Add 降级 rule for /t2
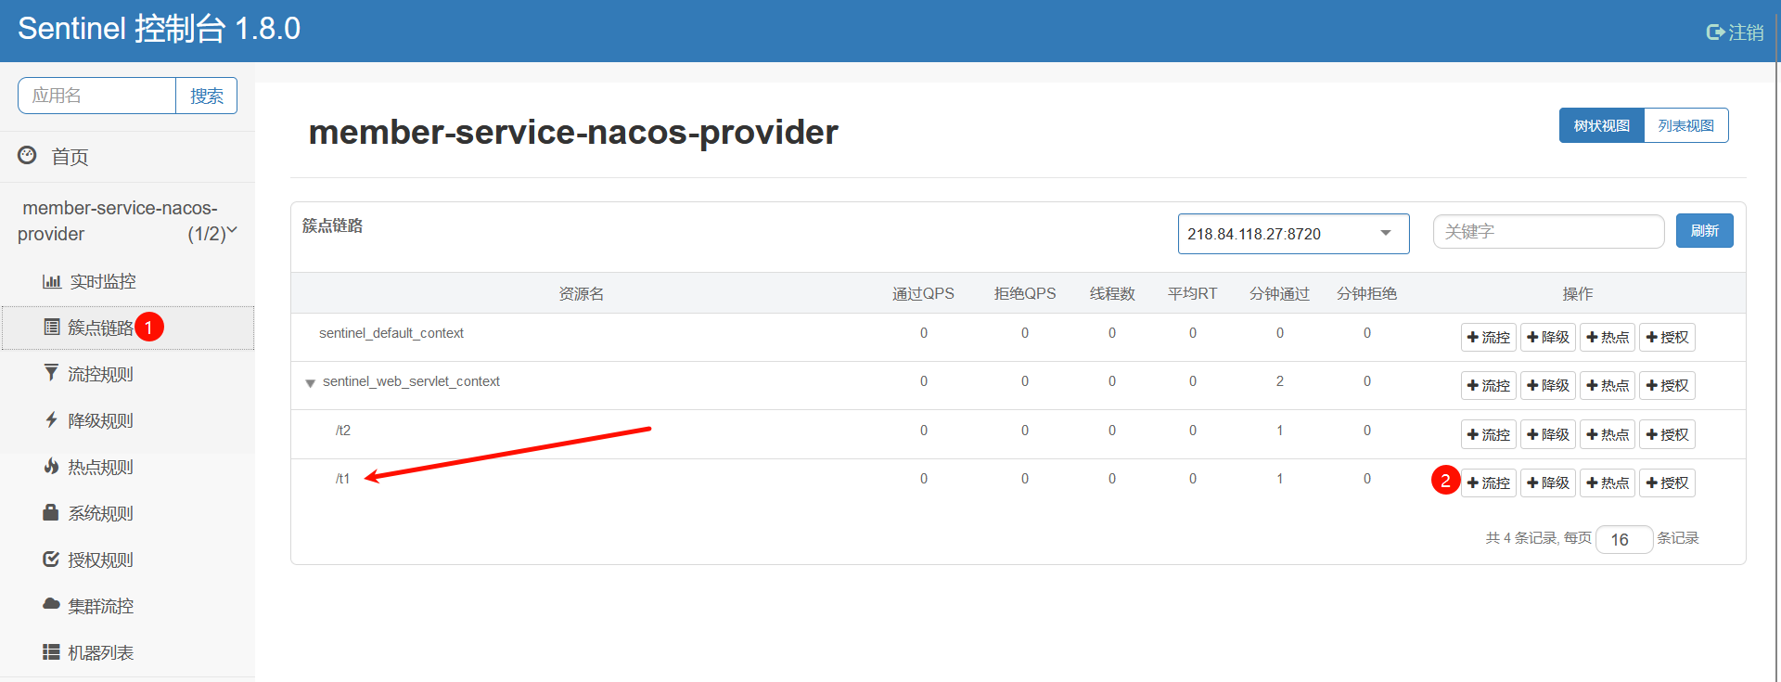Viewport: 1781px width, 682px height. tap(1548, 434)
